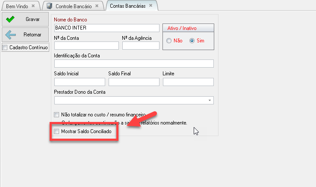Expand the Prestador Dono da Conta dropdown

click(x=210, y=101)
